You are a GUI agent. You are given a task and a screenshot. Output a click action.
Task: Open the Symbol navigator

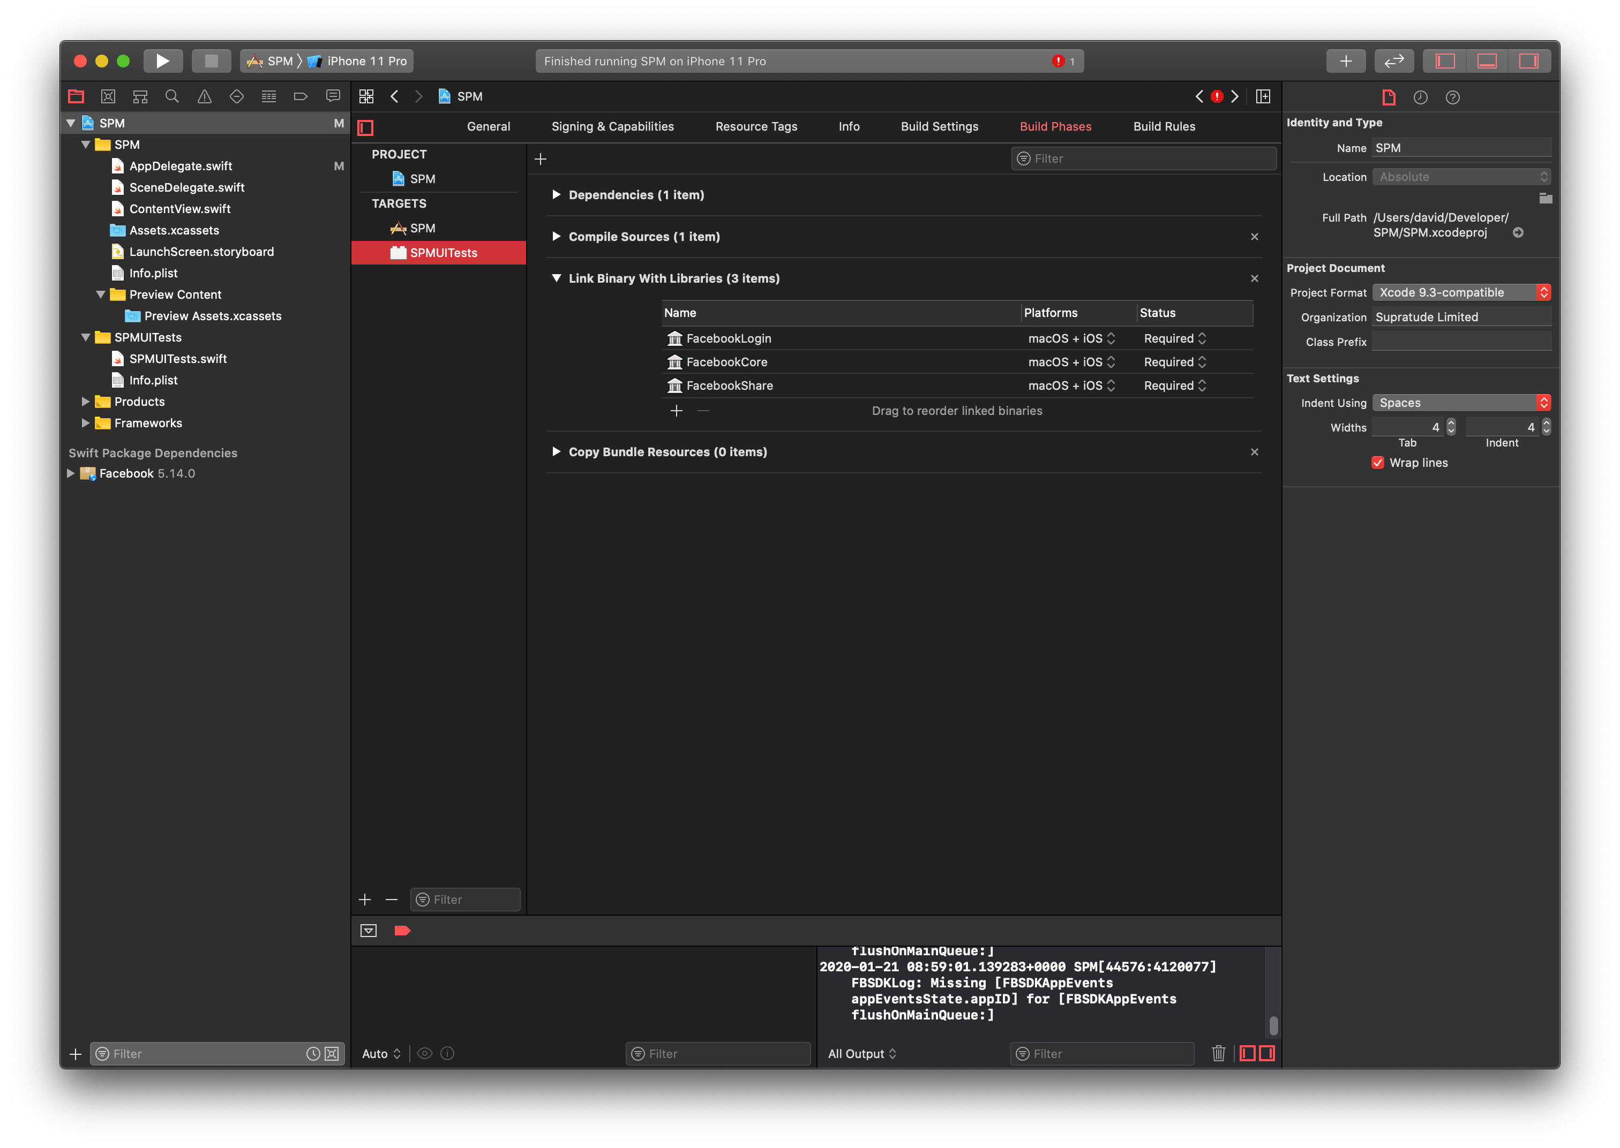click(x=140, y=97)
